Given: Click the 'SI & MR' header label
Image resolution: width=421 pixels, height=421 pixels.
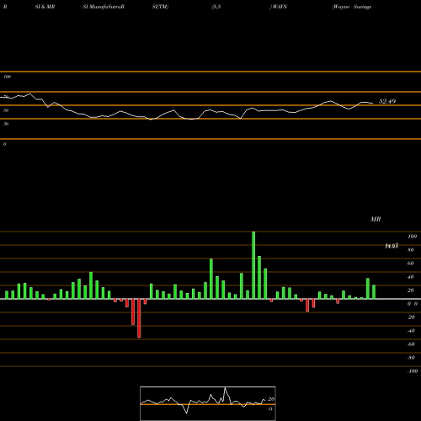Looking at the screenshot, I should click(45, 7).
